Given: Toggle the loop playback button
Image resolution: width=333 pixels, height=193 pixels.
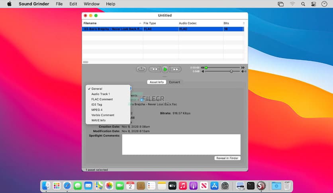Looking at the screenshot, I should pos(141,69).
